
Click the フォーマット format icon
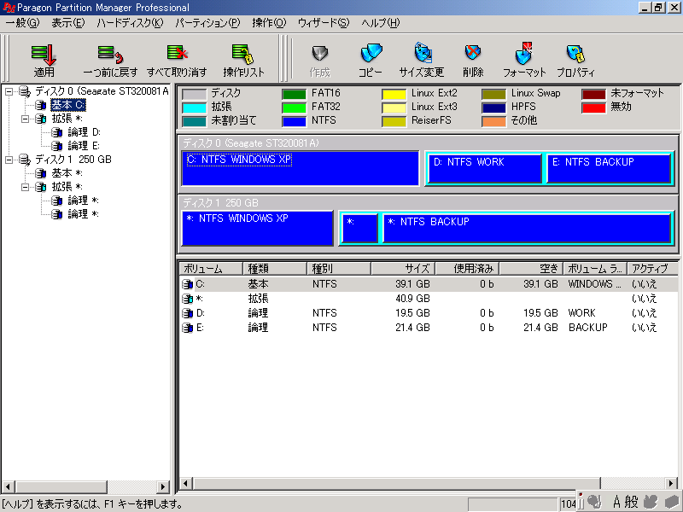click(x=524, y=53)
